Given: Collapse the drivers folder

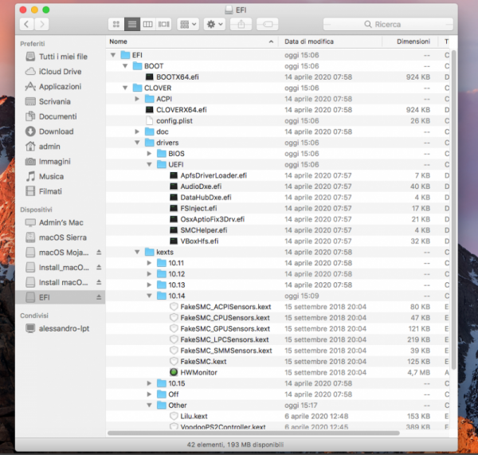Looking at the screenshot, I should click(137, 143).
